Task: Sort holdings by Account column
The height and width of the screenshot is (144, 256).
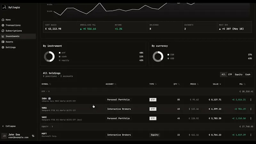Action: tap(111, 84)
